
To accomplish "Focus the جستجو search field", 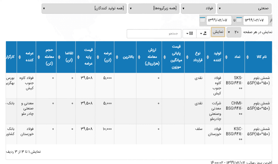I will pos(154,34).
